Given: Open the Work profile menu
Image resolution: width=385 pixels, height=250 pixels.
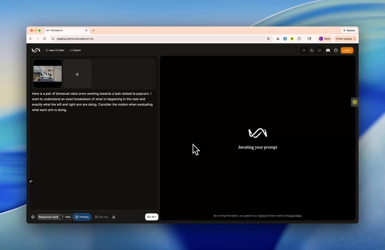Looking at the screenshot, I should (325, 38).
